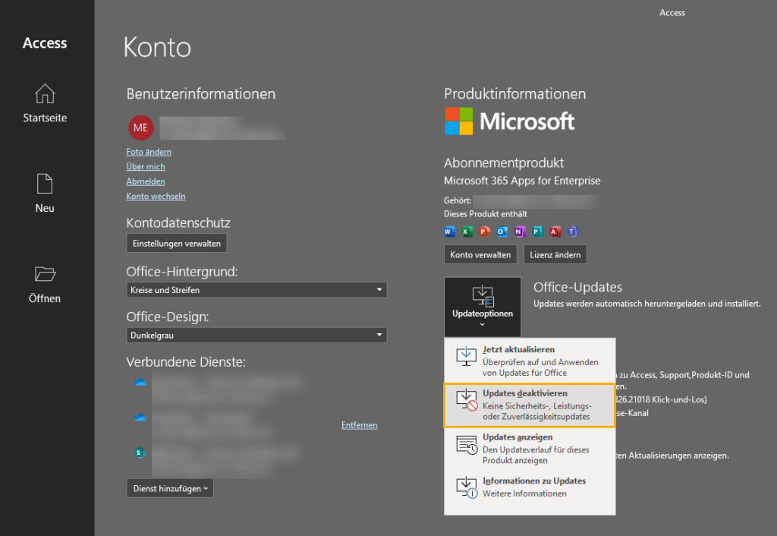The width and height of the screenshot is (777, 536).
Task: Click Produktinformationen heading
Action: (515, 93)
